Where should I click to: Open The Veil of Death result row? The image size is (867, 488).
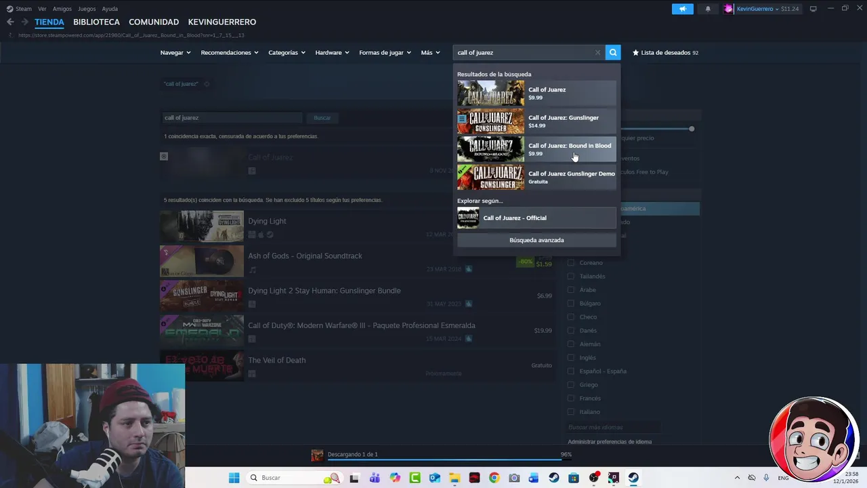click(x=357, y=366)
